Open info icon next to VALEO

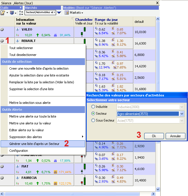point(17,29)
